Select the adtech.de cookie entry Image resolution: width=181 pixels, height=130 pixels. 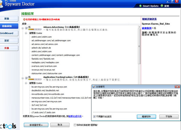pyautogui.click(x=41, y=48)
